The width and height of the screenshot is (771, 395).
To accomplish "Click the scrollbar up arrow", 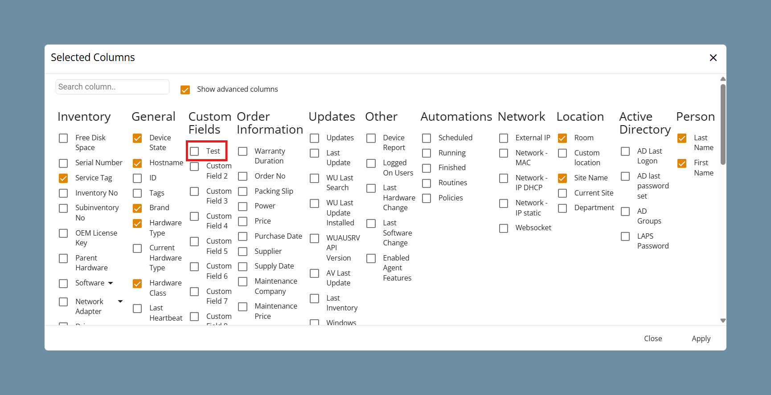I will click(723, 79).
